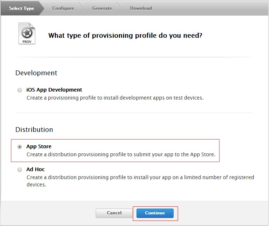This screenshot has height=226, width=269.
Task: Click the iOS App Development label
Action: 54,90
